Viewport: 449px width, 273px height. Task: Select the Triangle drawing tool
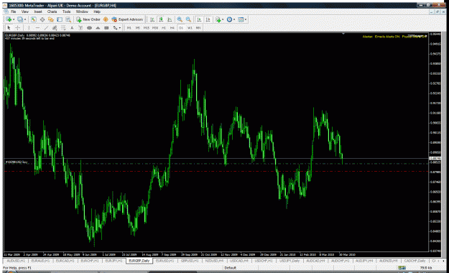pyautogui.click(x=98, y=28)
